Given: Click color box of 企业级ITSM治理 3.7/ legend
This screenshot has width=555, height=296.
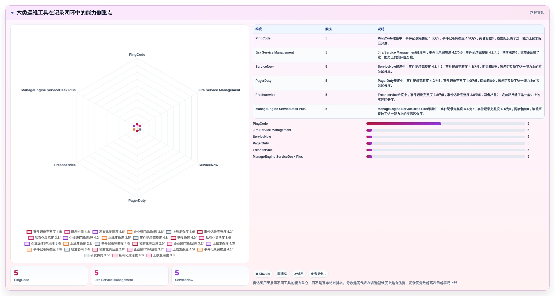Looking at the screenshot, I should coord(130,250).
